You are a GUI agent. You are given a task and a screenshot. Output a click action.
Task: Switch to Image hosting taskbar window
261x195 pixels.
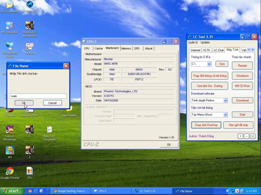click(x=71, y=191)
